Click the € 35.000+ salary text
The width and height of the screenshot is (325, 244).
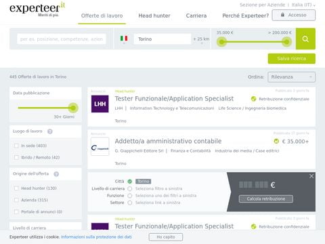point(295,142)
